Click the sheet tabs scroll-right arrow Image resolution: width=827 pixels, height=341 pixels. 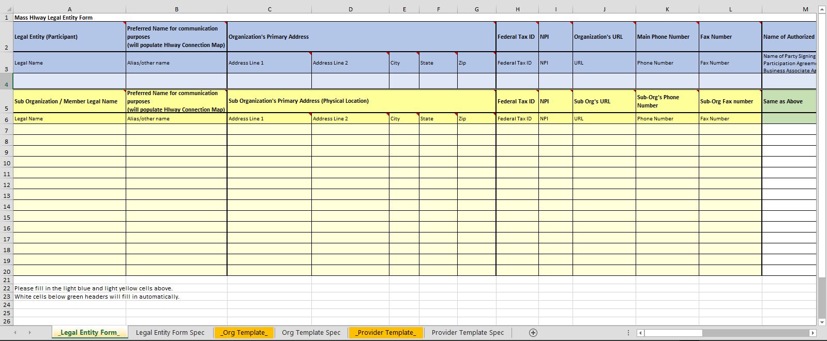(x=29, y=333)
